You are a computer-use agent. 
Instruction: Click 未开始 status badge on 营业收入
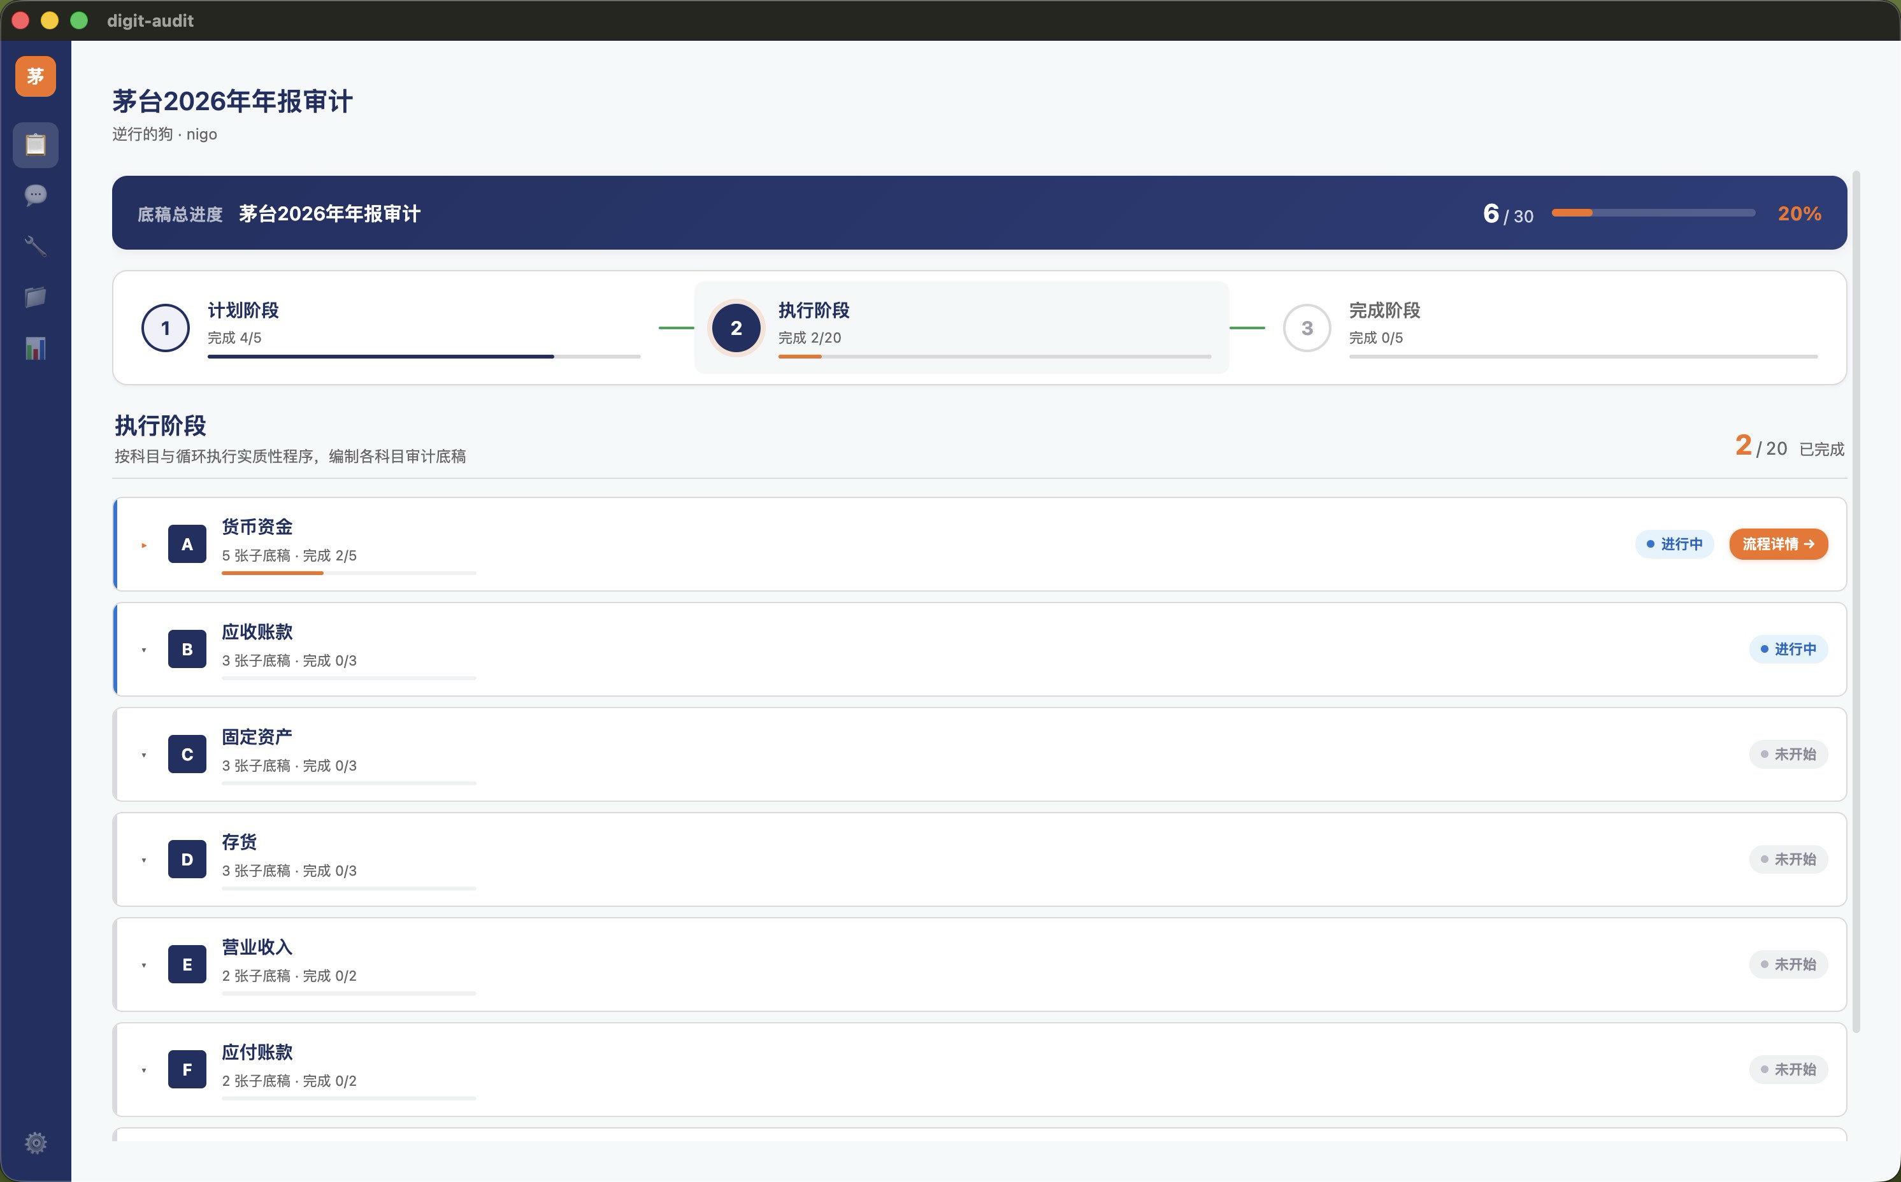1788,964
